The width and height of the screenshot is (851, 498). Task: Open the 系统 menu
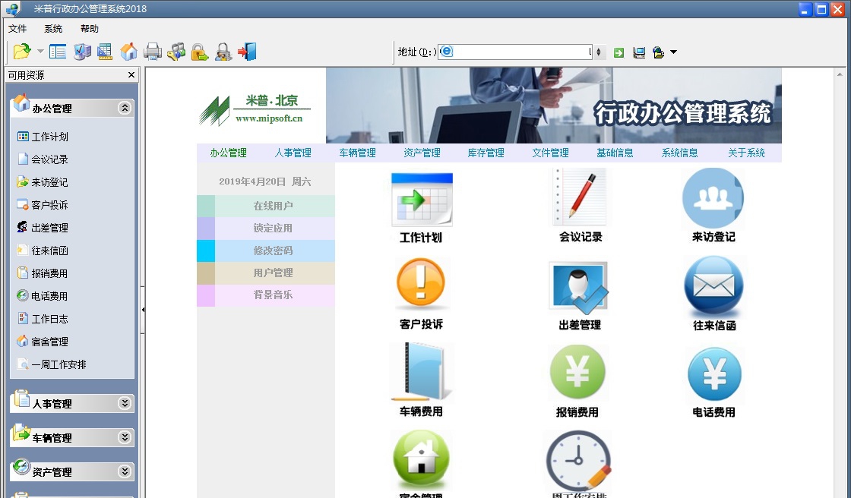point(52,29)
